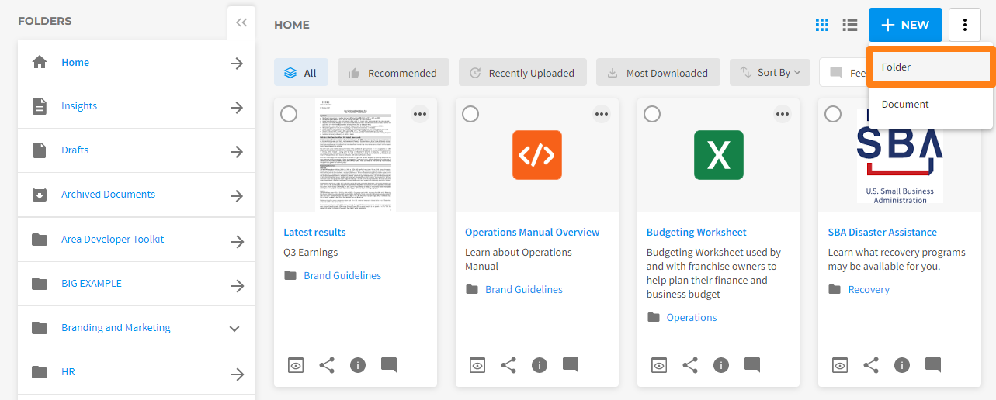Screen dimensions: 996x400
Task: Select the Latest results card checkbox
Action: click(x=289, y=114)
